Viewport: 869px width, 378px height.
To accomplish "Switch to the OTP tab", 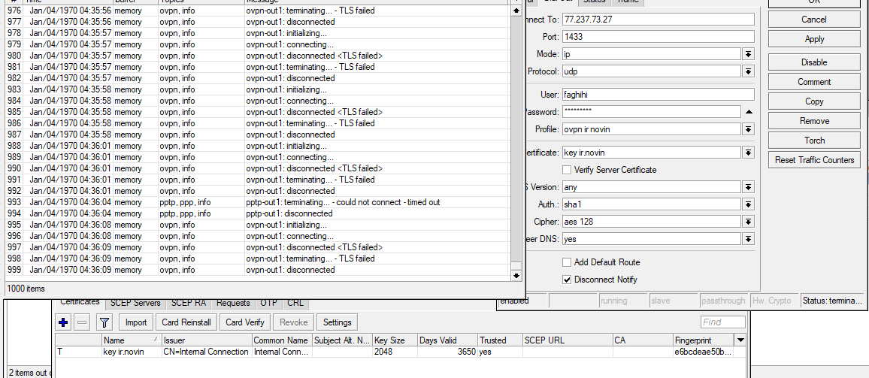I will point(269,303).
